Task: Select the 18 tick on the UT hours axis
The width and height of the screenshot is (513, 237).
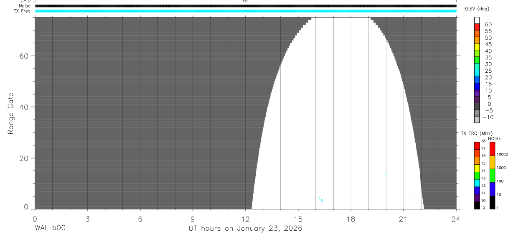Action: [350, 219]
